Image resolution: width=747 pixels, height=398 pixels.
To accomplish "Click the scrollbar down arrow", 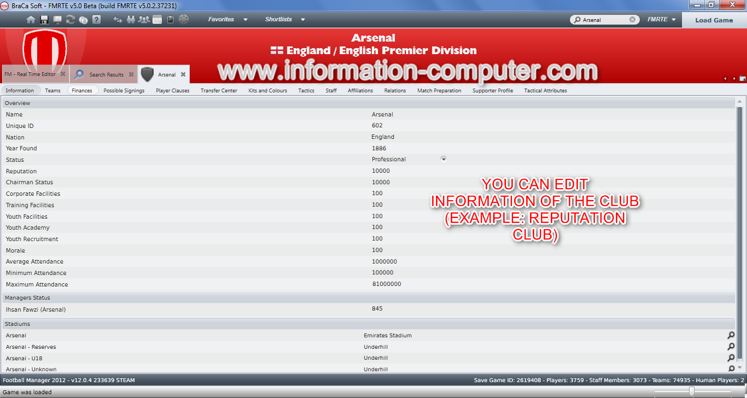I will coord(740,368).
